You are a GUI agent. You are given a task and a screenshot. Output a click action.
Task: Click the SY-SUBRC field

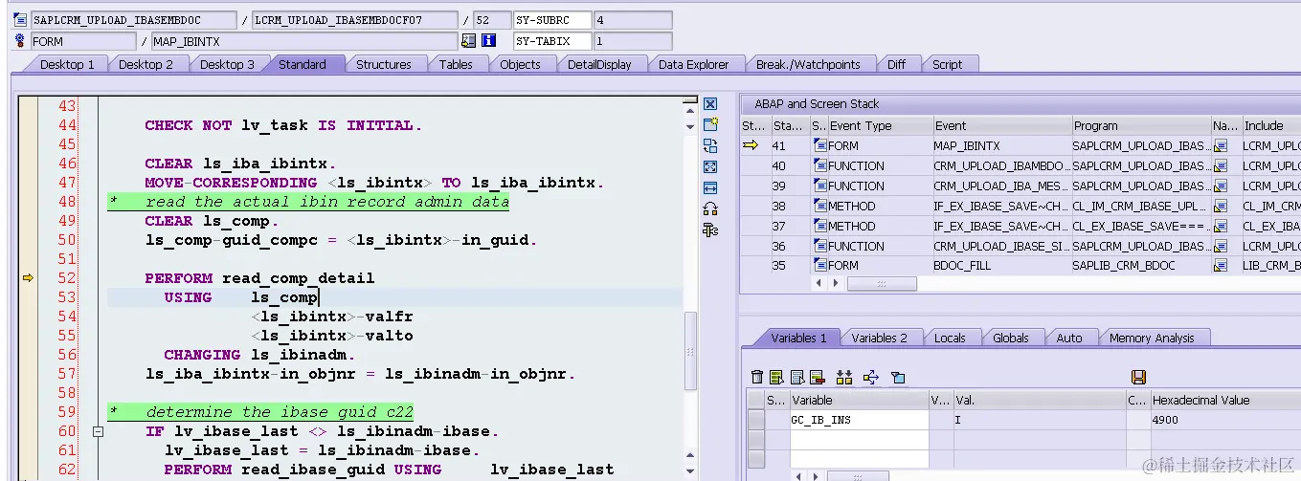pyautogui.click(x=551, y=19)
